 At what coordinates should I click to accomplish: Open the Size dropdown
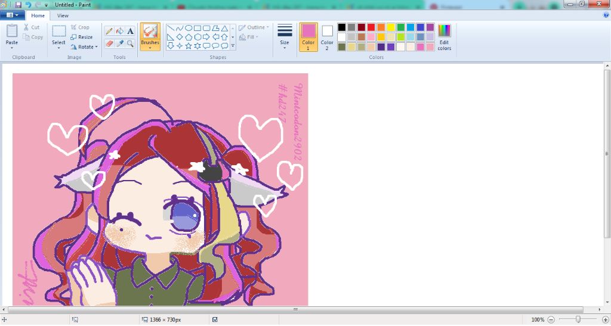(285, 37)
